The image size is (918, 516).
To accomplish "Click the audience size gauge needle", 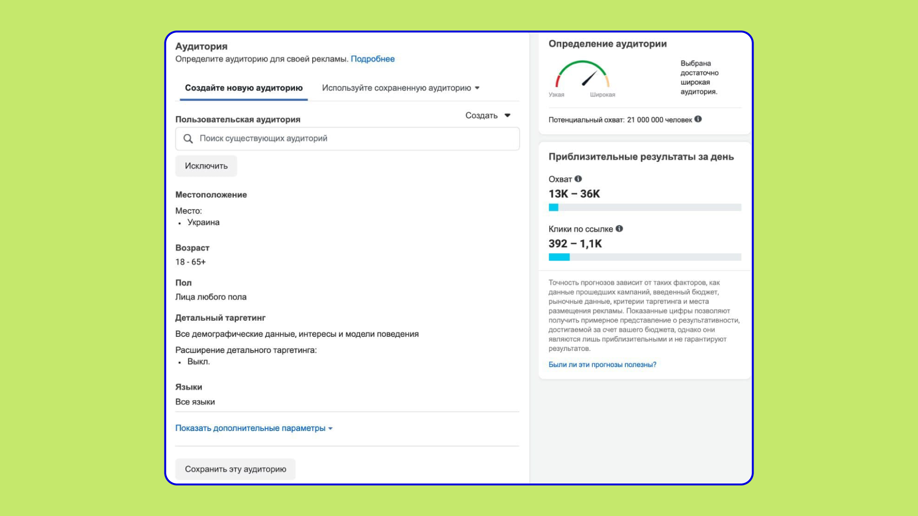I will tap(589, 79).
